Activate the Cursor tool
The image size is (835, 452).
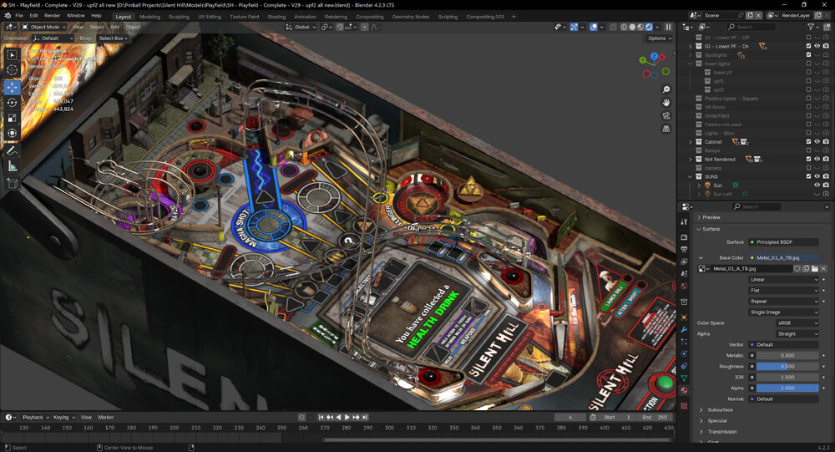13,70
